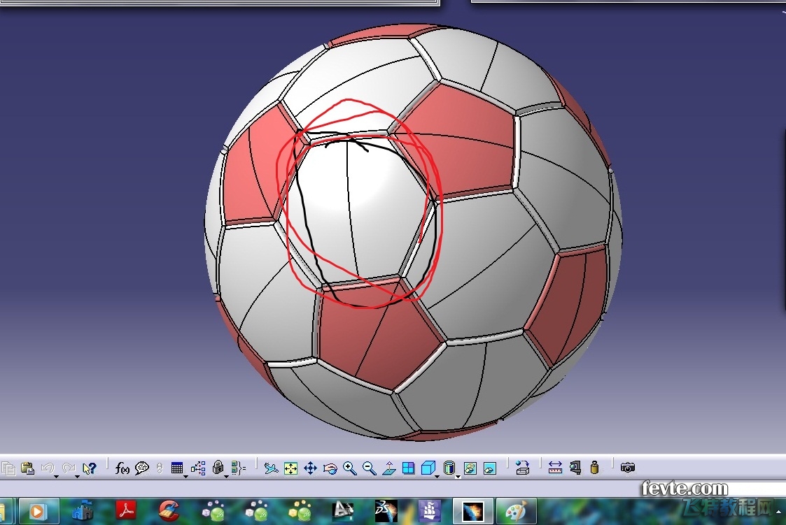Create Multi-View four-pane icon

pos(409,468)
